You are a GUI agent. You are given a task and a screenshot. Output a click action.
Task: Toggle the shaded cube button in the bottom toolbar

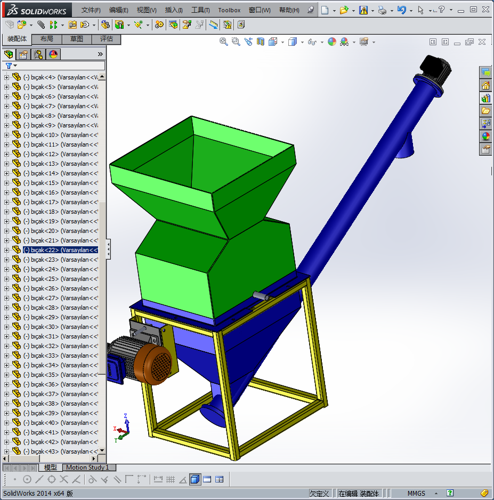(195, 479)
